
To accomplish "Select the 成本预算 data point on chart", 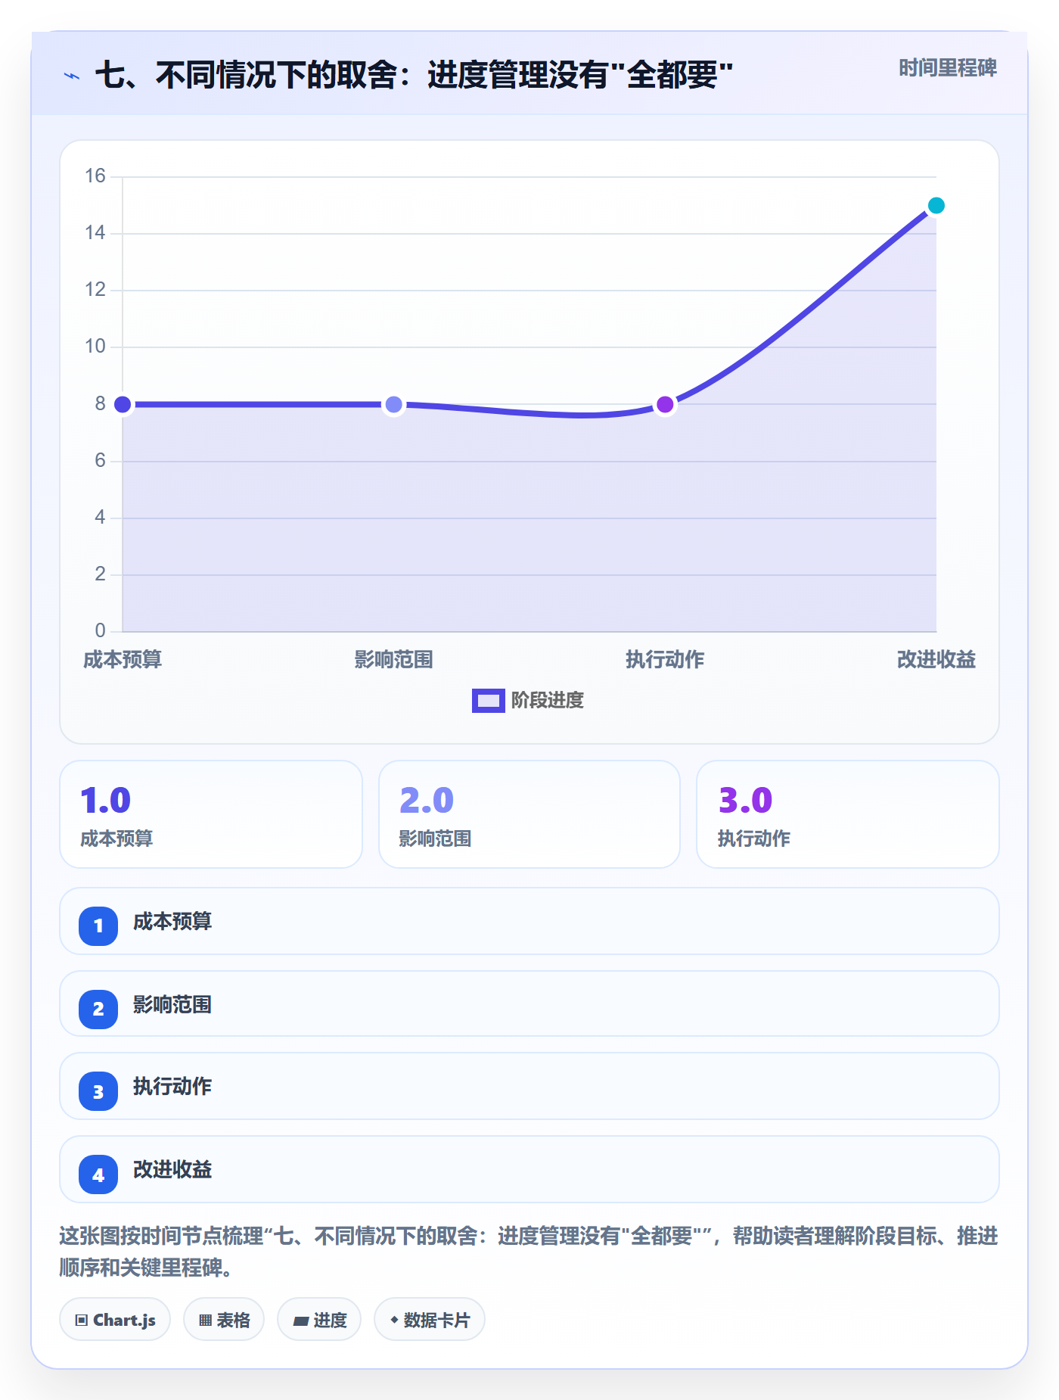I will point(123,405).
